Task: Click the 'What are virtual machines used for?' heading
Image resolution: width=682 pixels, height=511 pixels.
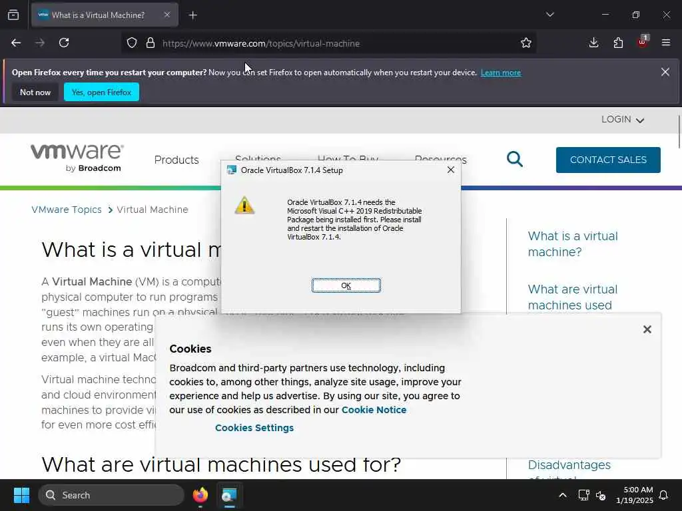Action: coord(221,464)
